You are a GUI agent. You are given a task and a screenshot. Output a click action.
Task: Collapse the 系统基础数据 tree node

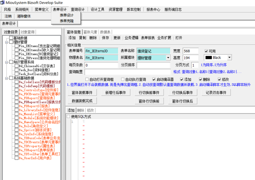(x=6, y=78)
